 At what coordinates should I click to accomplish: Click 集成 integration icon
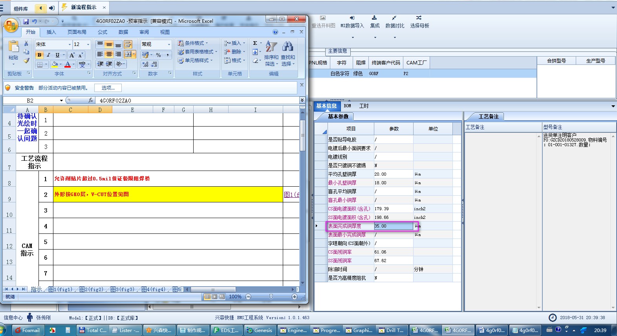374,18
